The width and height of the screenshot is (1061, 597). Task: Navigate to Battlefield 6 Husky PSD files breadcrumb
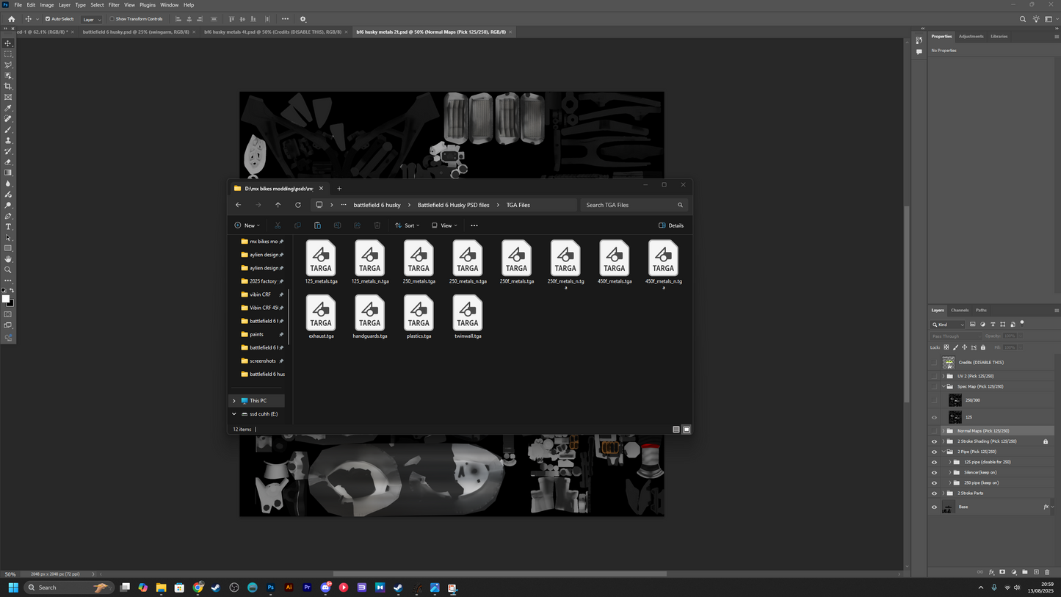tap(453, 205)
